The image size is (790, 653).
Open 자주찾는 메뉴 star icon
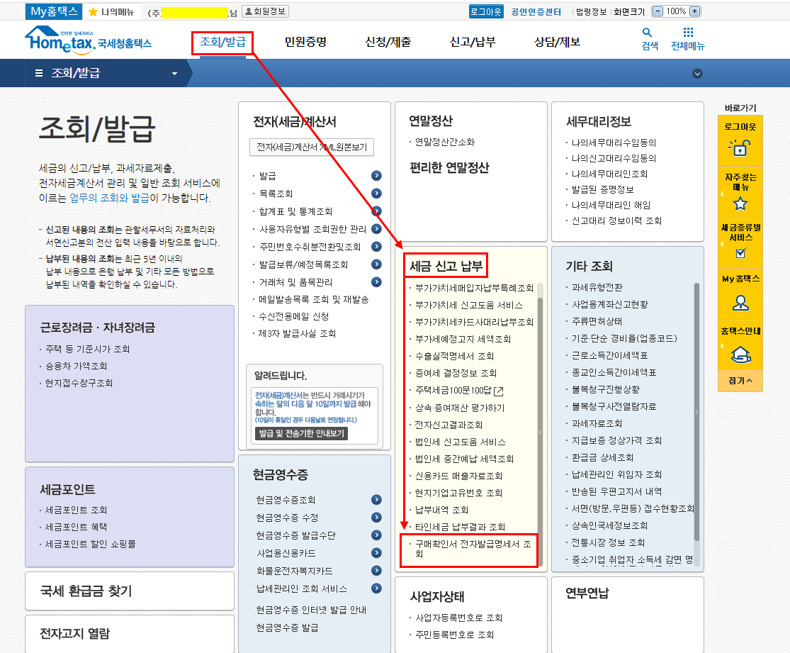click(x=740, y=203)
